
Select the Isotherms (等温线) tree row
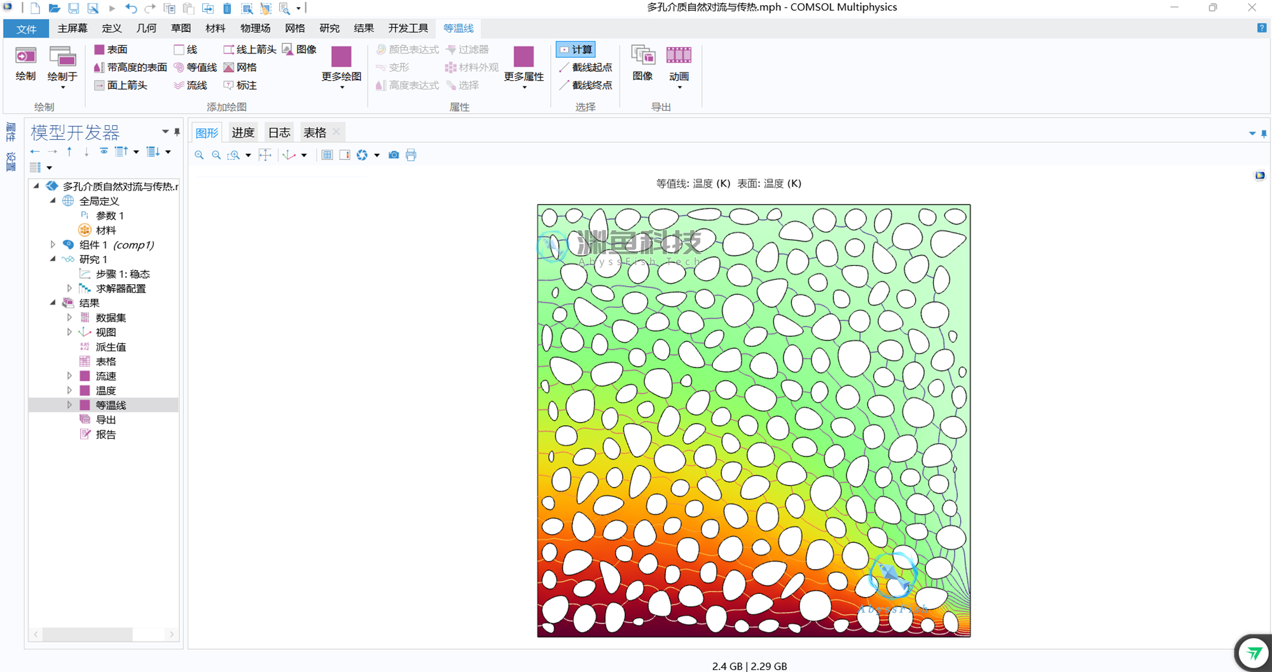pyautogui.click(x=104, y=405)
